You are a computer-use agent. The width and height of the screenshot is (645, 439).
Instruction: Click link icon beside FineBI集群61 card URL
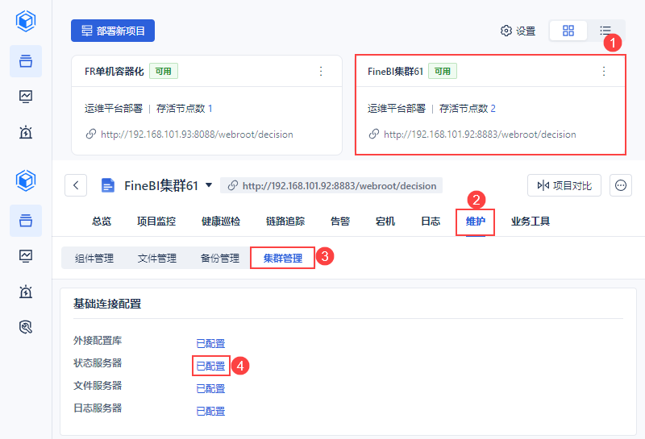pyautogui.click(x=373, y=134)
